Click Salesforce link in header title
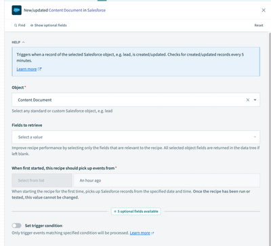 click(x=96, y=10)
